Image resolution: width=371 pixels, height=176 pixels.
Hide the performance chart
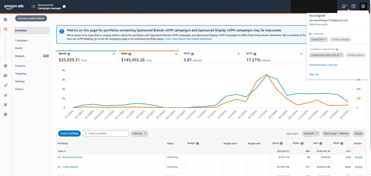[x=292, y=133]
